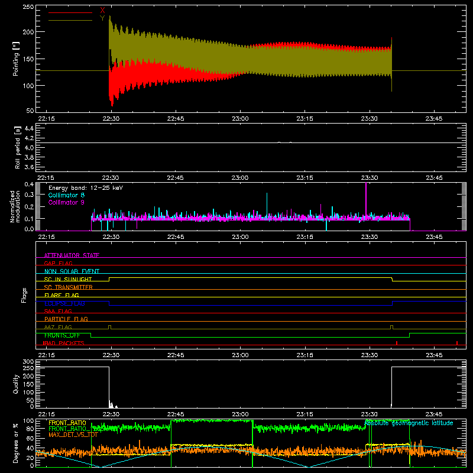This screenshot has height=473, width=473.
Task: Click the second AAZ_FLAG pulse near 23:35
Action: click(391, 328)
